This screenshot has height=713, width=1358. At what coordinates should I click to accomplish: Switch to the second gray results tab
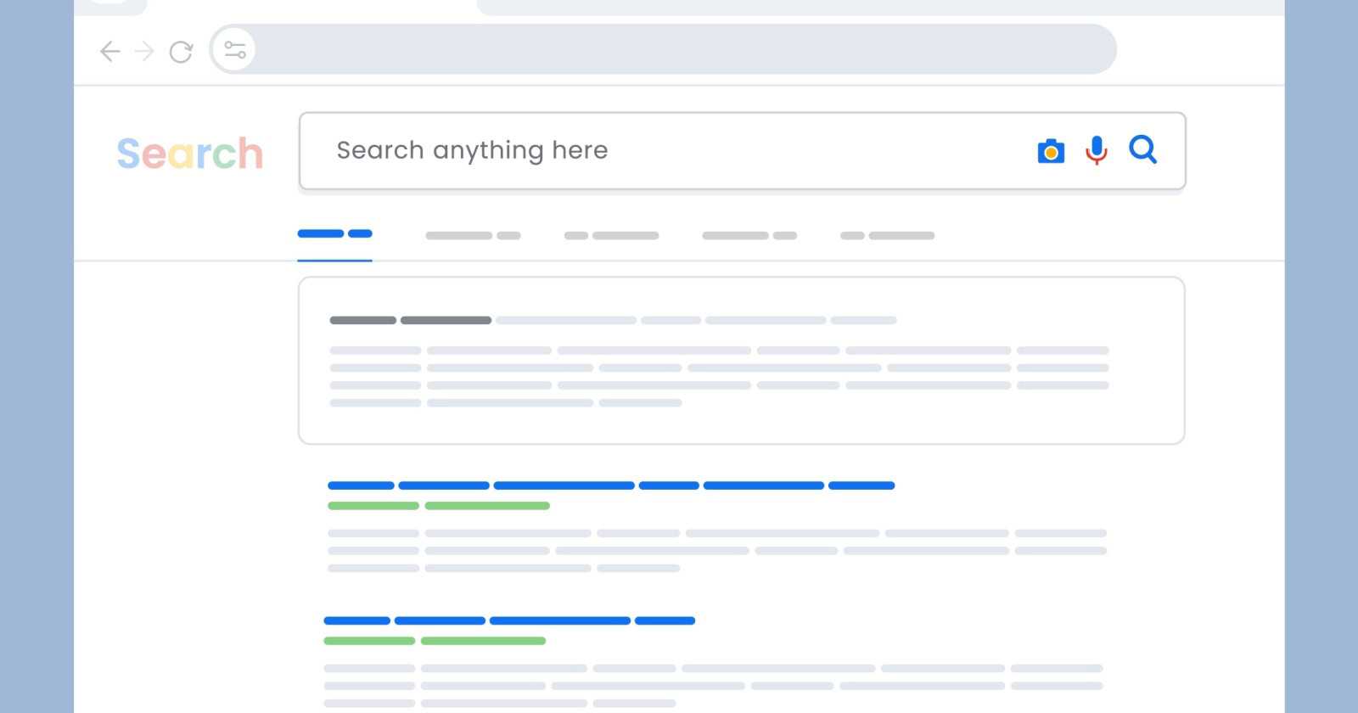(473, 236)
